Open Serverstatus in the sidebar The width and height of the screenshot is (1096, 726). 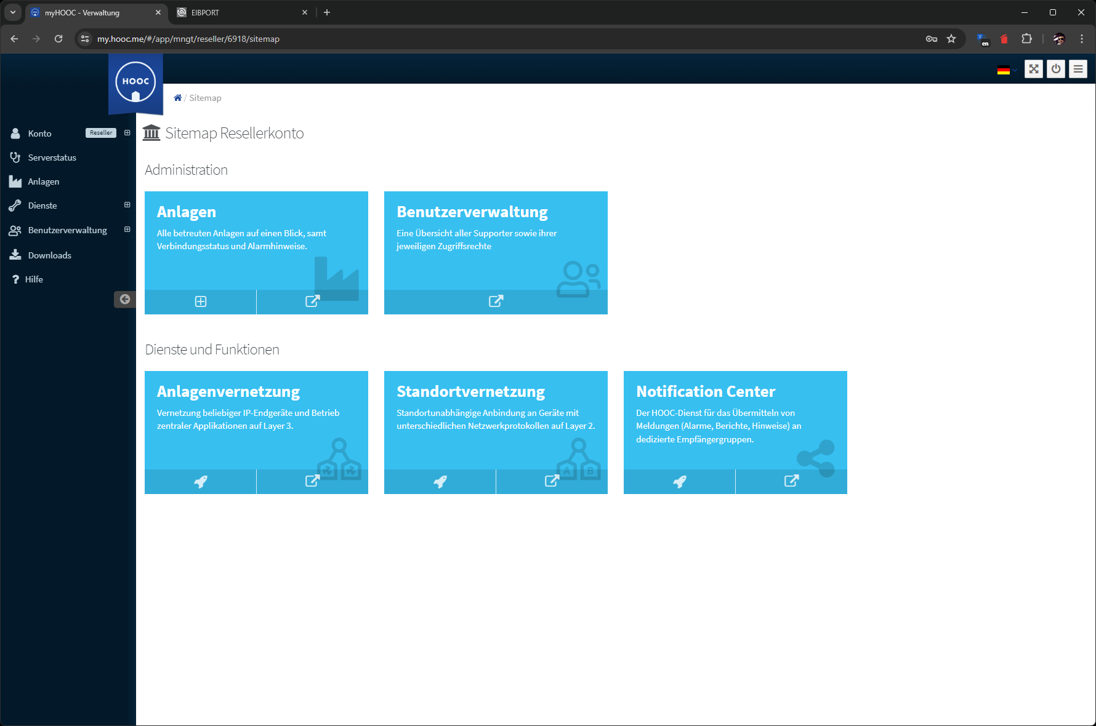(52, 158)
